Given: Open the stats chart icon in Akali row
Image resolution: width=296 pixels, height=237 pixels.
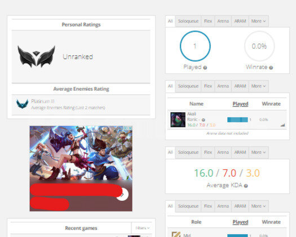Looking at the screenshot, I should [x=282, y=125].
